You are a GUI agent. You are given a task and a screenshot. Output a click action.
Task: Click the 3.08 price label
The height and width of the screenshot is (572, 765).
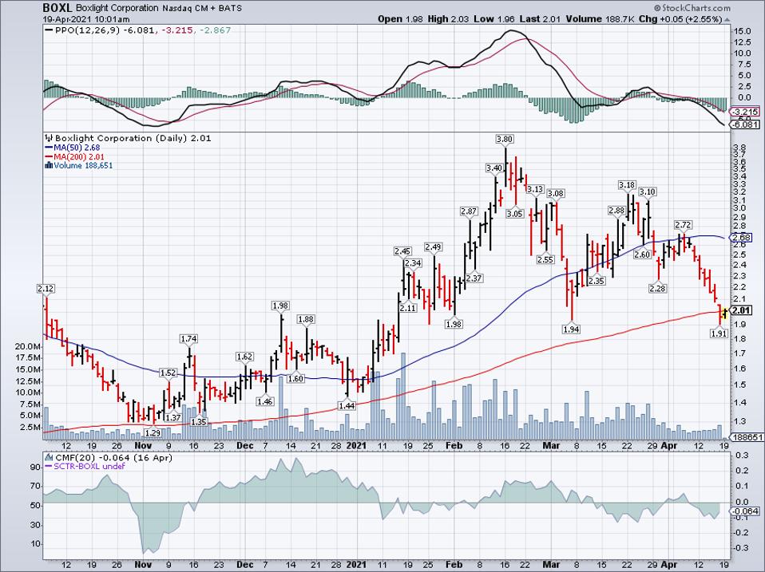click(555, 193)
